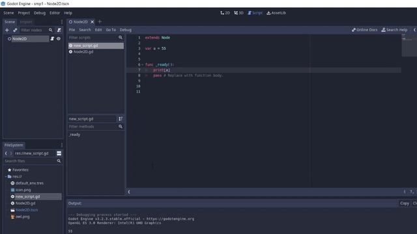Screen dimensions: 417x234
Task: Open the script editor Search menu
Action: point(85,30)
